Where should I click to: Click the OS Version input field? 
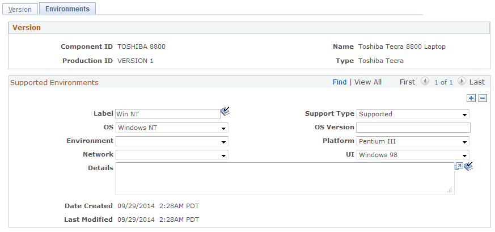413,128
